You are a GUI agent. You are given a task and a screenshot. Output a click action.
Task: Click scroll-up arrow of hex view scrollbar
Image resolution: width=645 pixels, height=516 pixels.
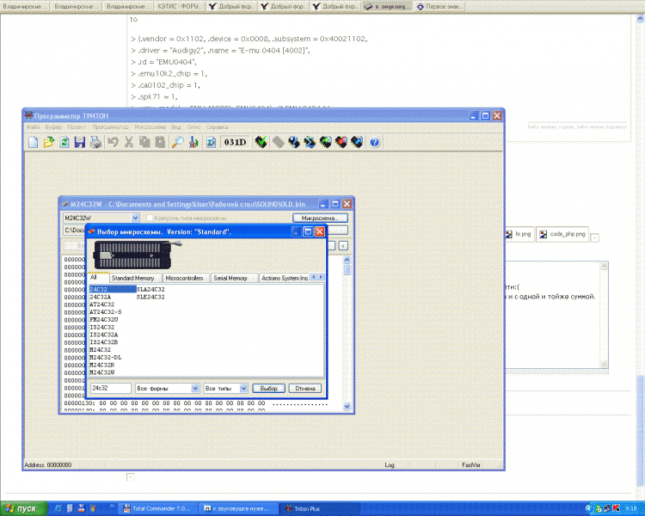coord(347,260)
